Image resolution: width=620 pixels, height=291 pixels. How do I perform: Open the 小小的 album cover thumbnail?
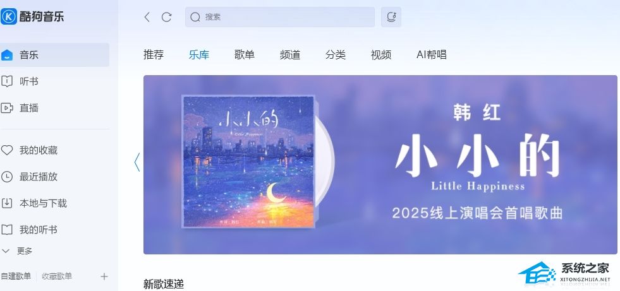pos(248,161)
